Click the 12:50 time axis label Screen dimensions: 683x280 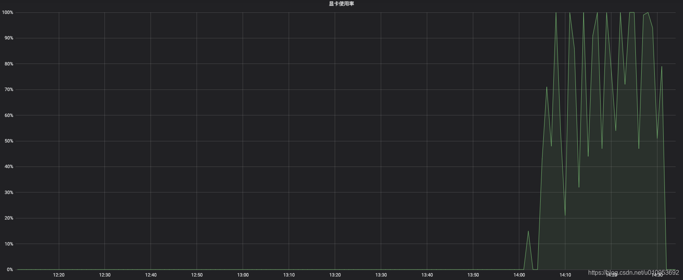pyautogui.click(x=197, y=275)
